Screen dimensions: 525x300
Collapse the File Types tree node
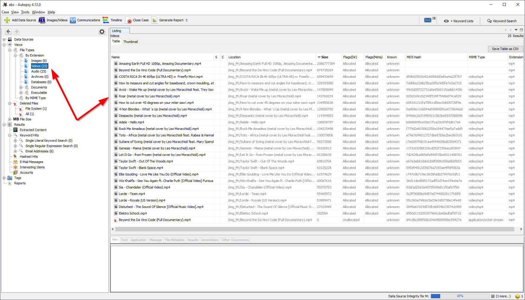pyautogui.click(x=10, y=50)
